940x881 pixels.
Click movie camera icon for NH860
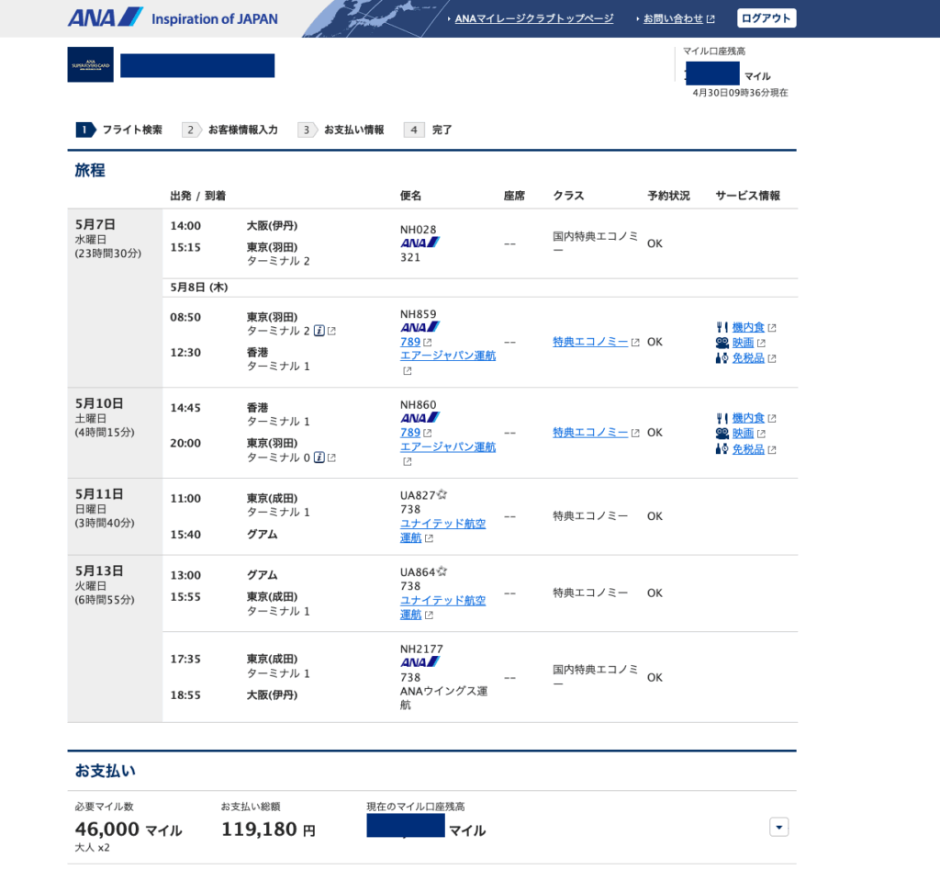coord(722,434)
